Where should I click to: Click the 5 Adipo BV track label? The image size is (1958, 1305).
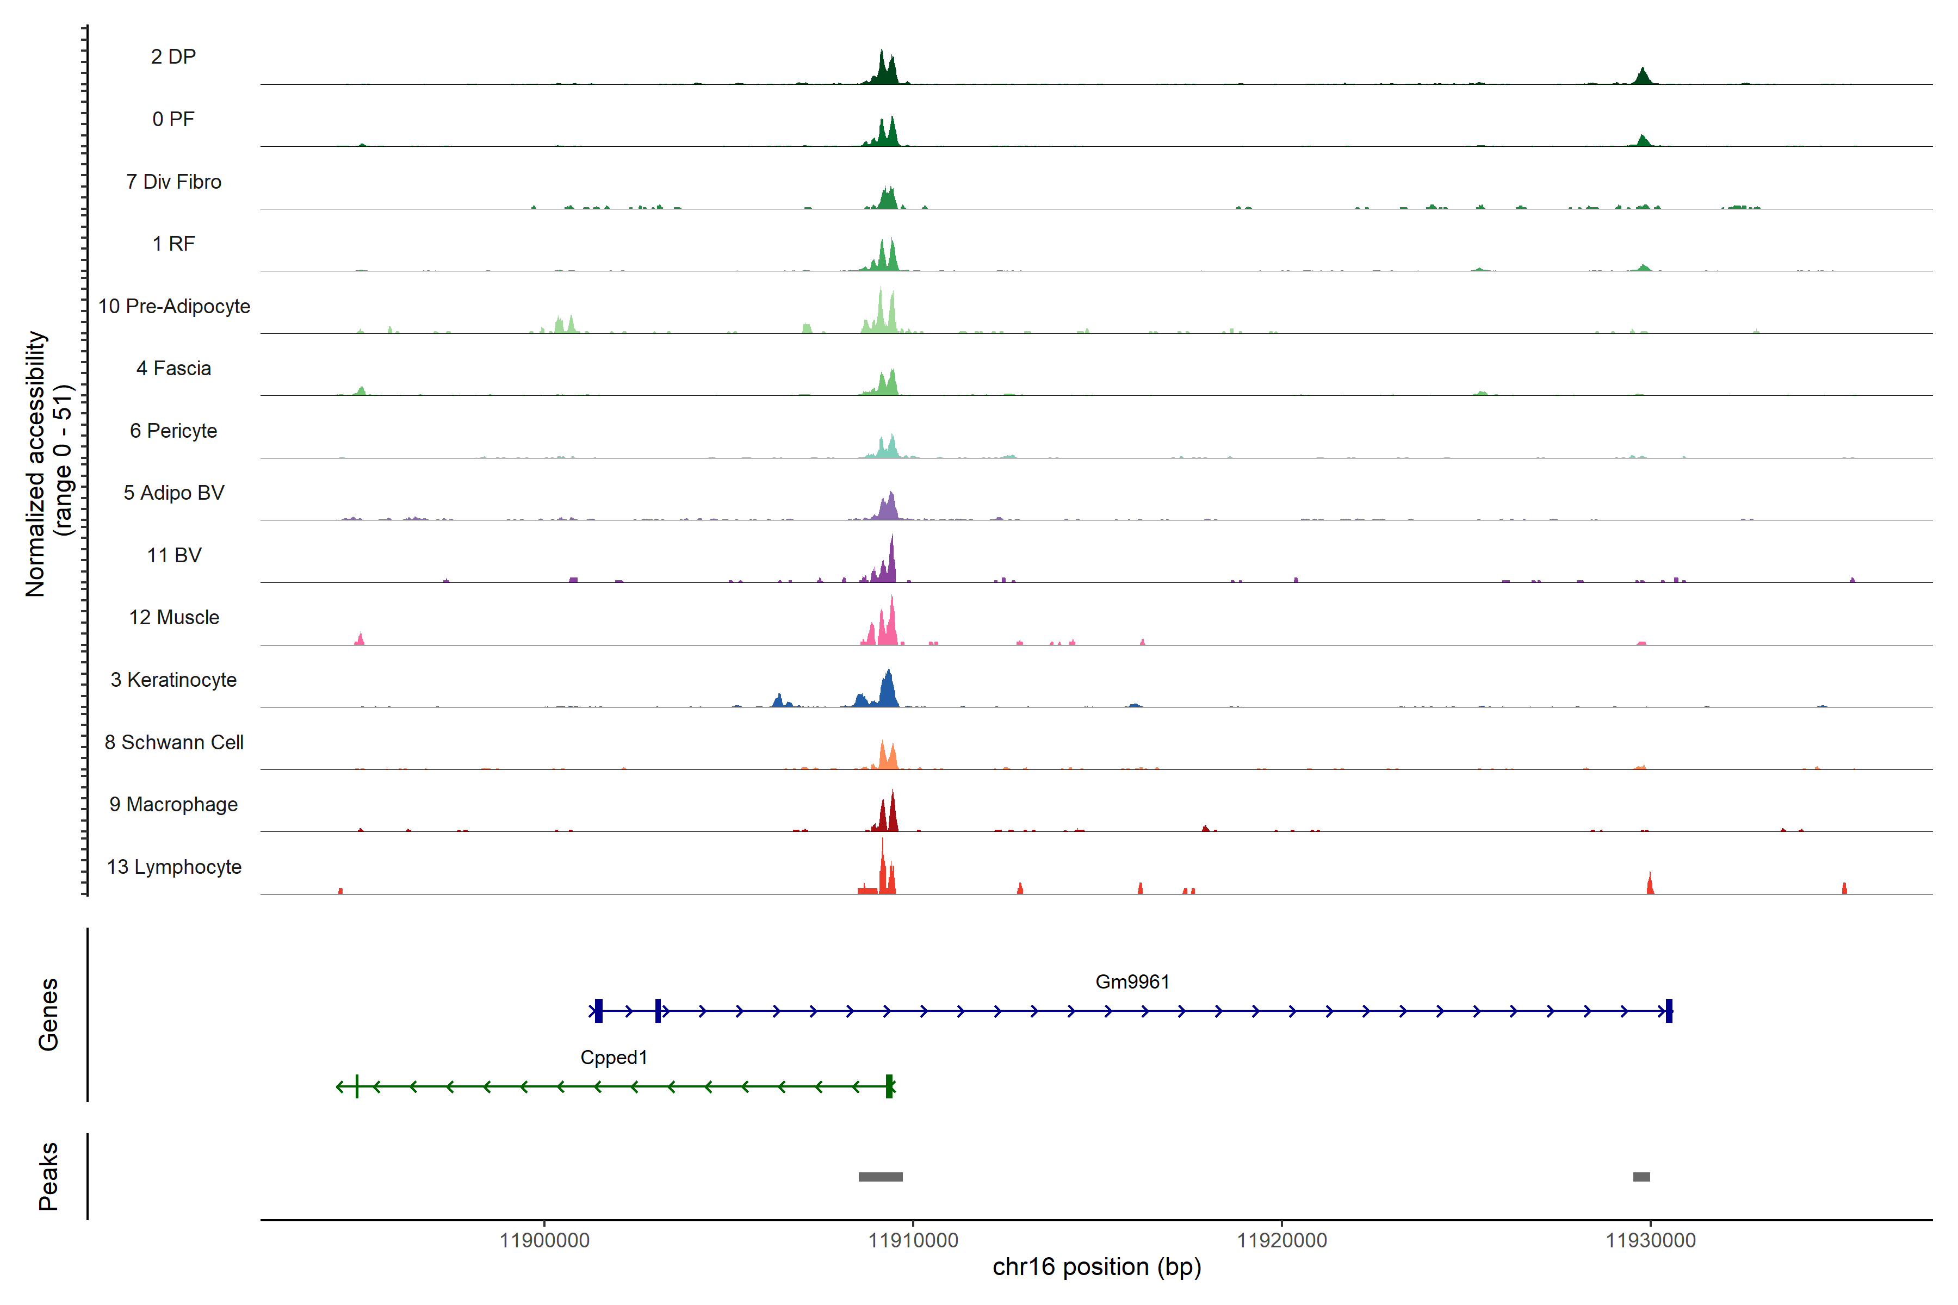point(174,493)
